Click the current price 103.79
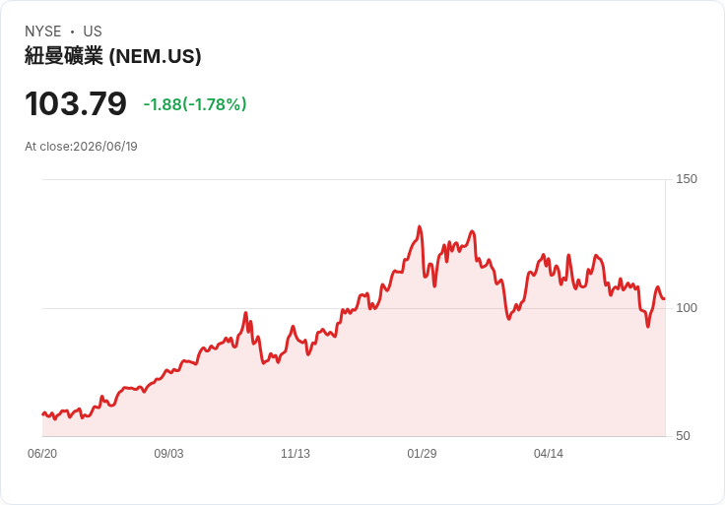 point(76,103)
